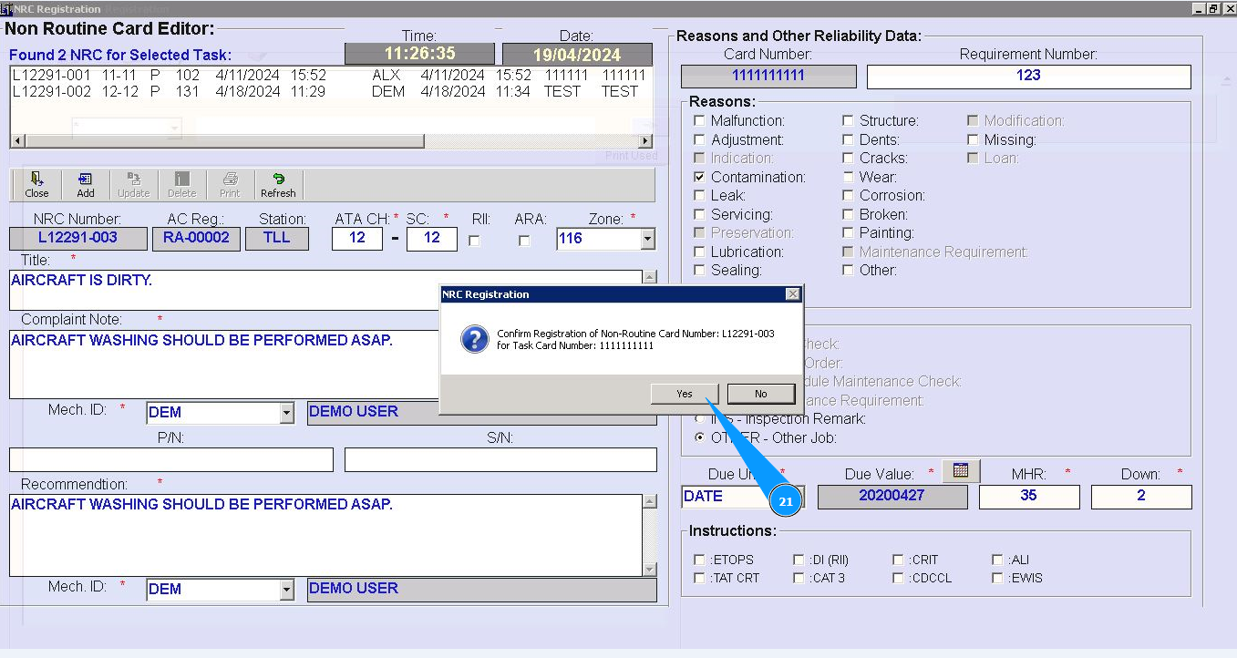Check the Broken reason checkbox

coord(849,214)
